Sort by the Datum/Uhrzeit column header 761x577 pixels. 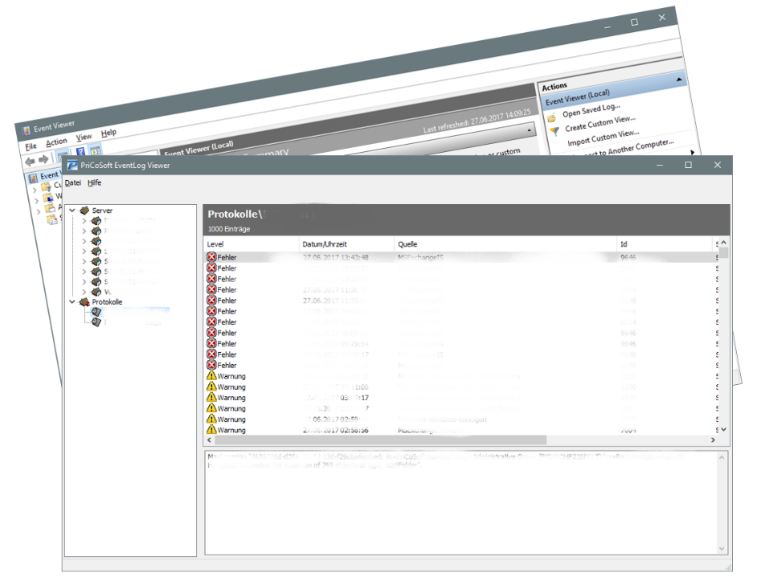pyautogui.click(x=346, y=244)
